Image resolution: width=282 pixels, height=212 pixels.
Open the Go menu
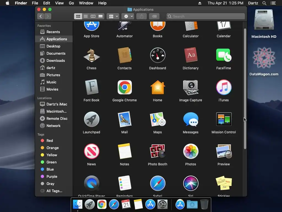71,3
